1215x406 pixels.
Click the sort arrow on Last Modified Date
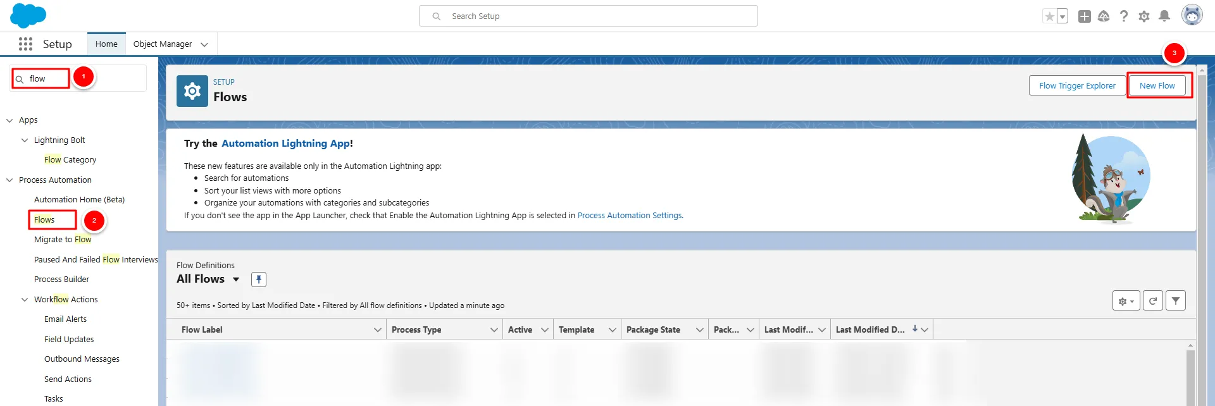[915, 329]
